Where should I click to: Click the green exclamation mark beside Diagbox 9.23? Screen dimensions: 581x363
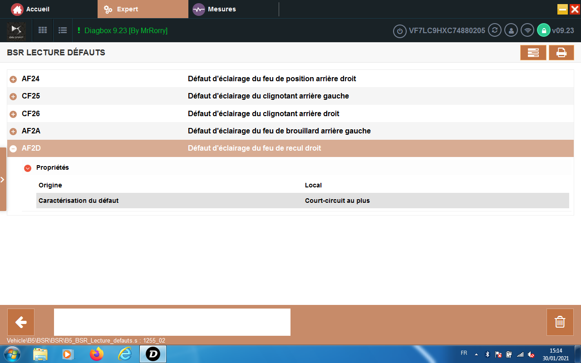(x=79, y=30)
